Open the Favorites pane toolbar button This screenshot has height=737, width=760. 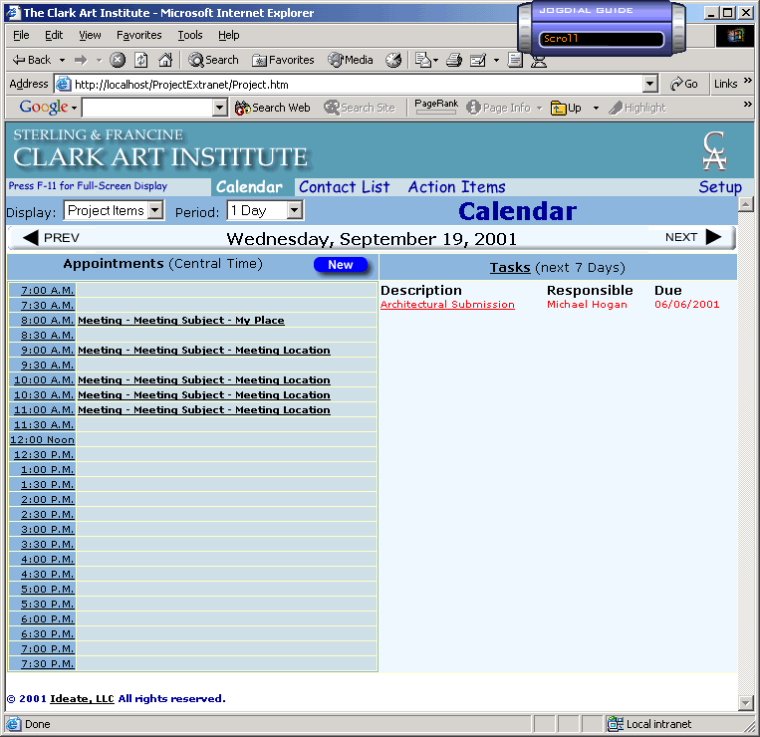[x=283, y=60]
